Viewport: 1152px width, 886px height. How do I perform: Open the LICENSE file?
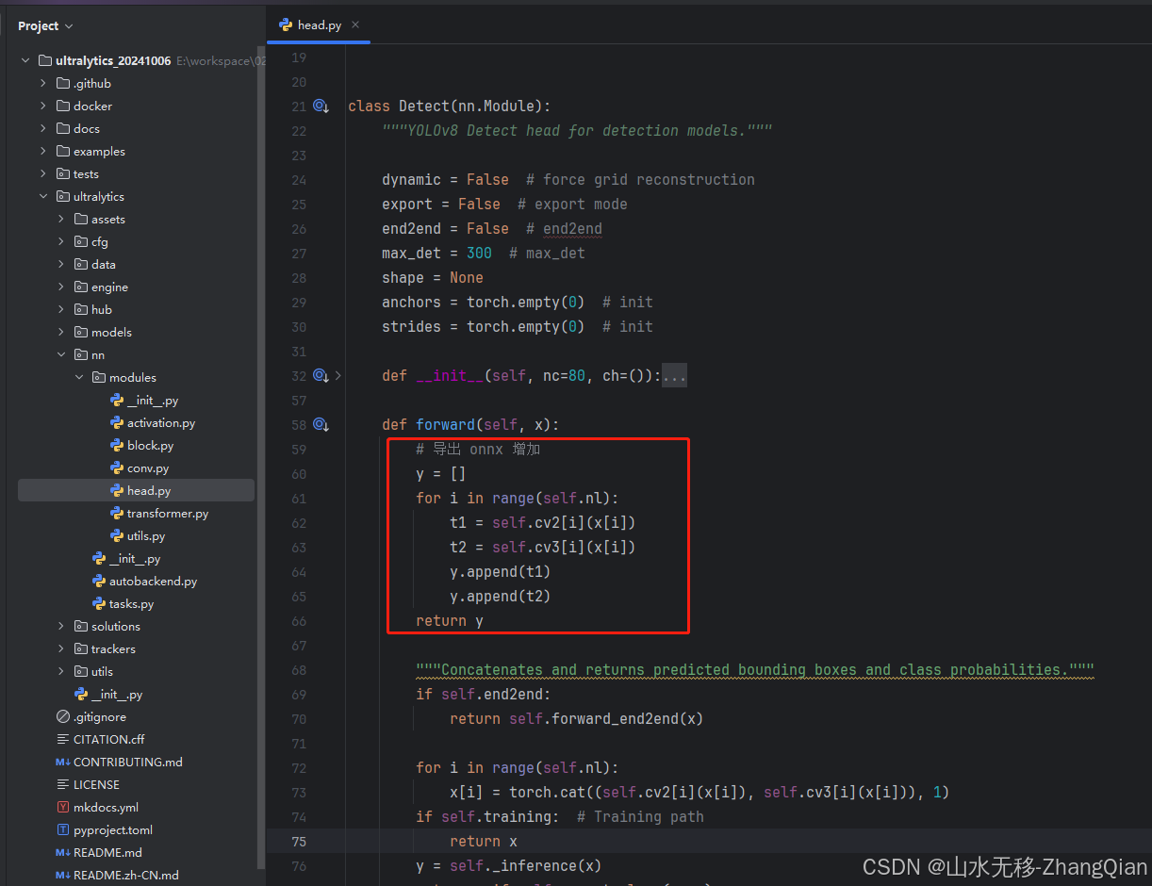(96, 784)
